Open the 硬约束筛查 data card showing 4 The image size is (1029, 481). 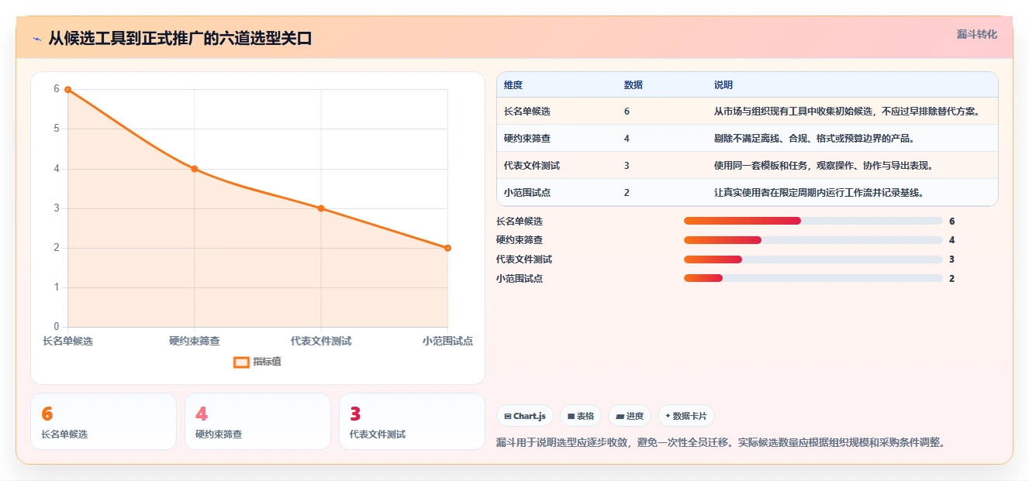[257, 421]
